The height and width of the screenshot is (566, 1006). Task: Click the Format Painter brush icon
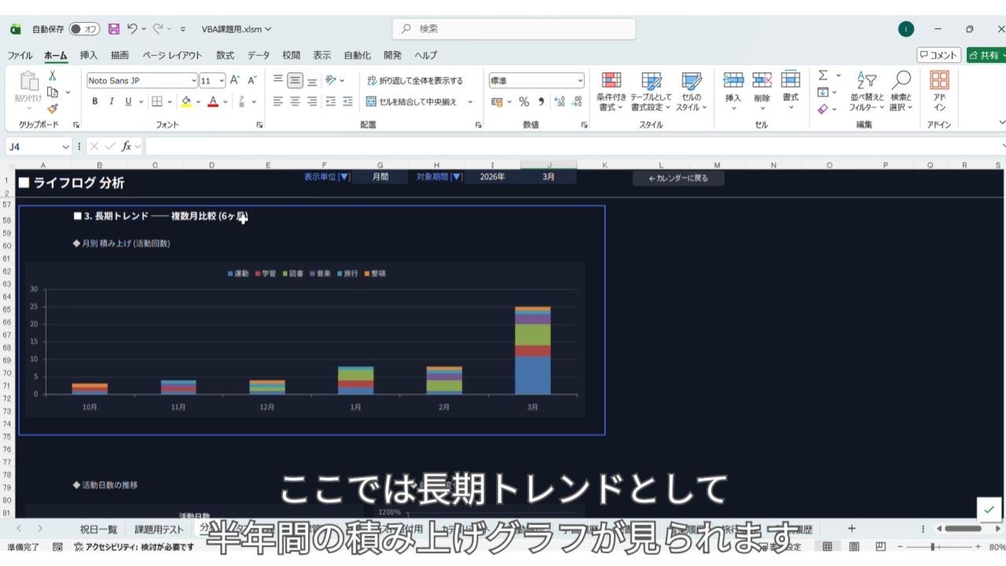coord(53,108)
